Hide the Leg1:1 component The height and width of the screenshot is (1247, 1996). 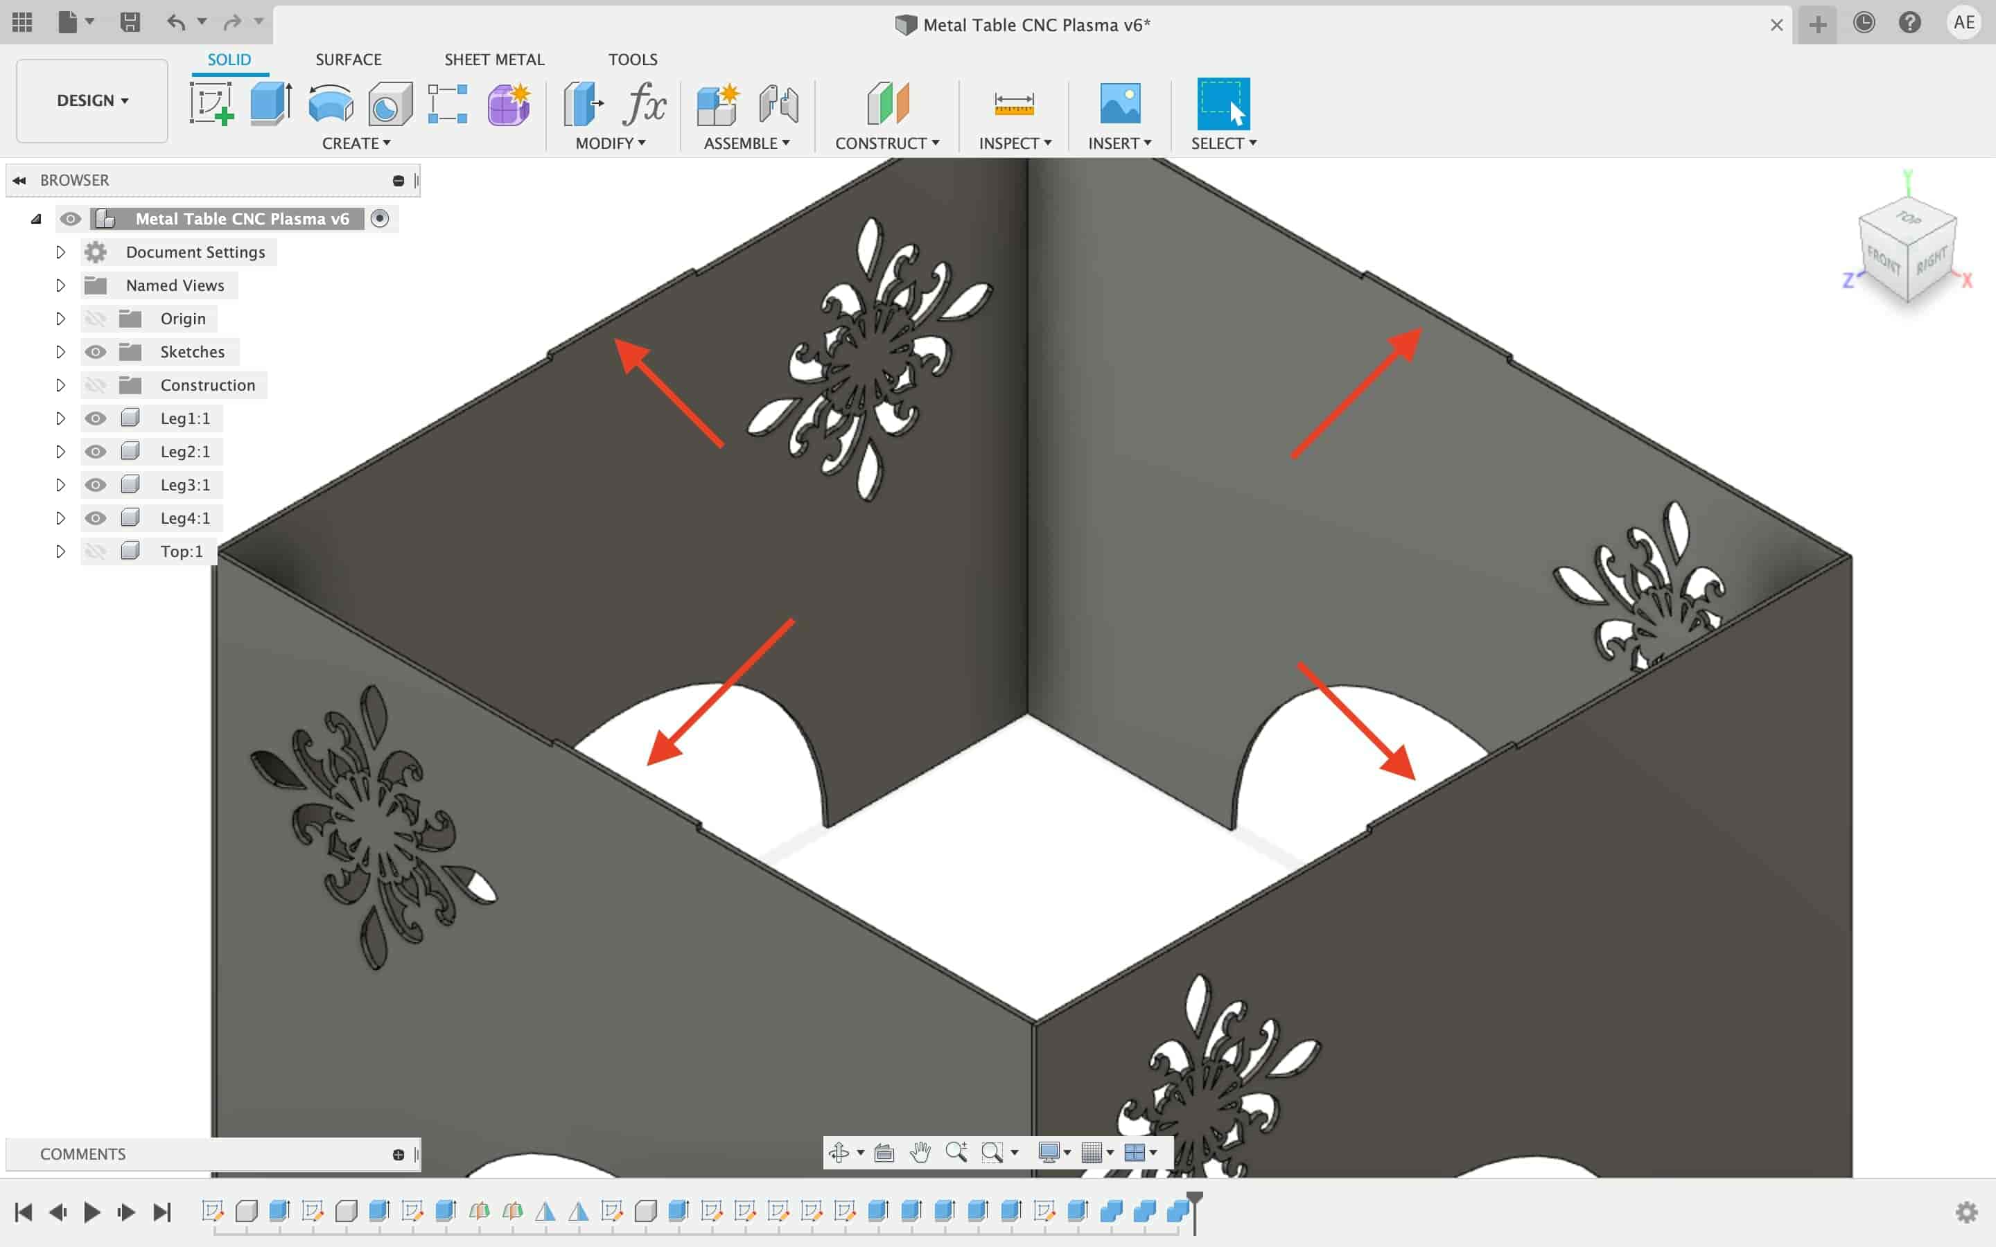click(x=96, y=418)
